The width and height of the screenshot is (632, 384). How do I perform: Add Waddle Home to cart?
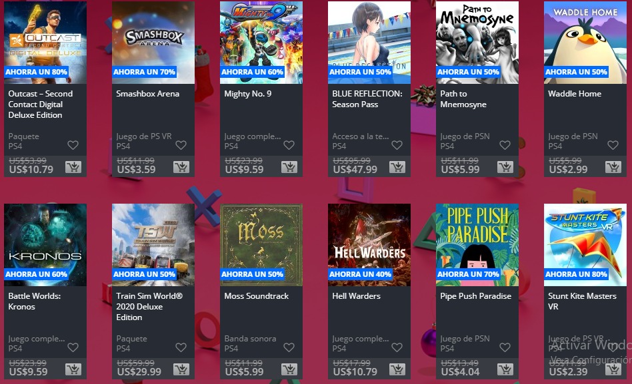click(x=613, y=166)
